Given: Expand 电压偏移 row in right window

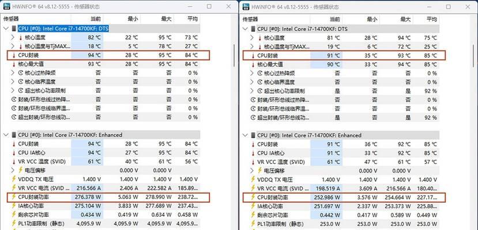Looking at the screenshot, I should (252, 170).
